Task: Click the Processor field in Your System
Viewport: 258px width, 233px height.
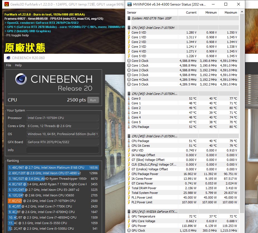Action: [x=63, y=118]
